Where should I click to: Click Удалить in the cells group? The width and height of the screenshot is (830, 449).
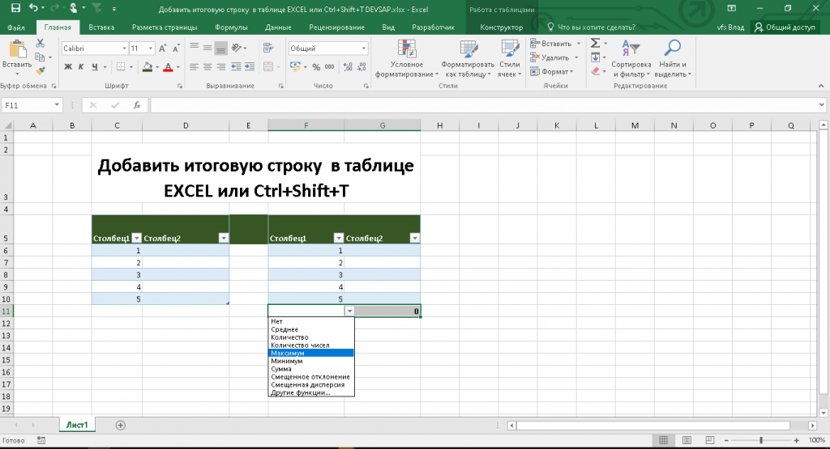tap(550, 57)
